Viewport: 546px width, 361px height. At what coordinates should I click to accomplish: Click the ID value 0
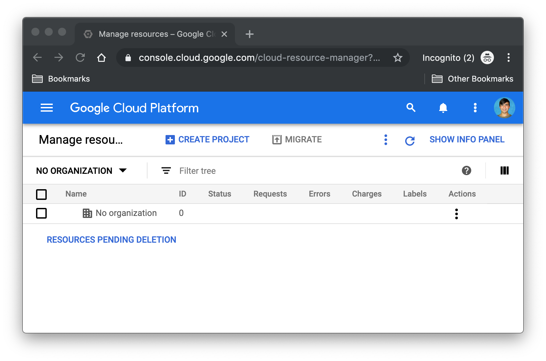coord(181,213)
